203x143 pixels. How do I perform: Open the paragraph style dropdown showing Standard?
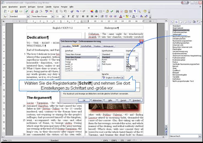coord(28,16)
